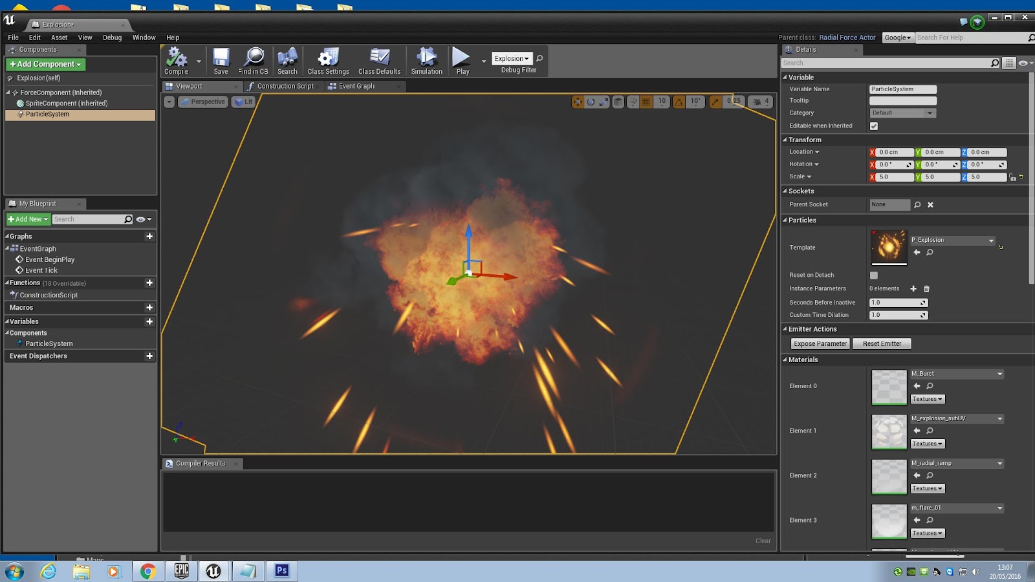Compile the Explosion blueprint
This screenshot has height=582, width=1035.
tap(176, 61)
